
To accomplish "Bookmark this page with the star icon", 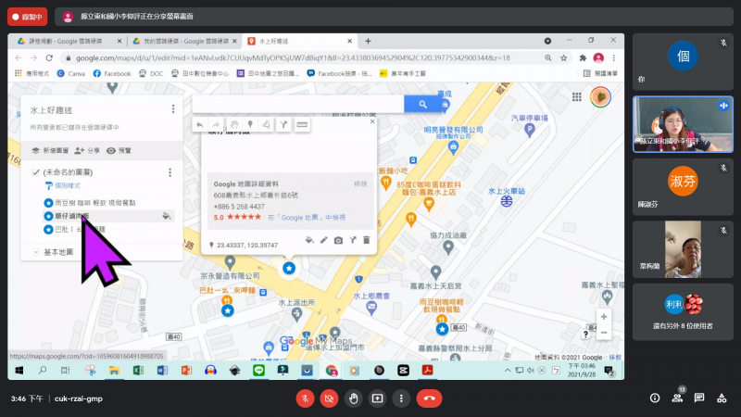I will (x=563, y=58).
